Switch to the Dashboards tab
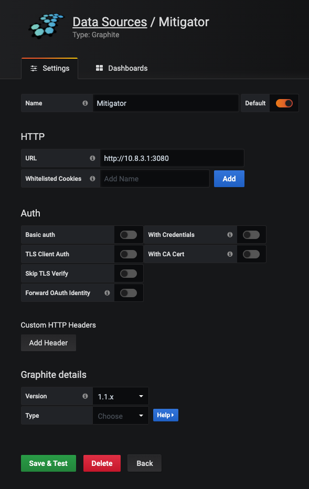 (x=122, y=68)
